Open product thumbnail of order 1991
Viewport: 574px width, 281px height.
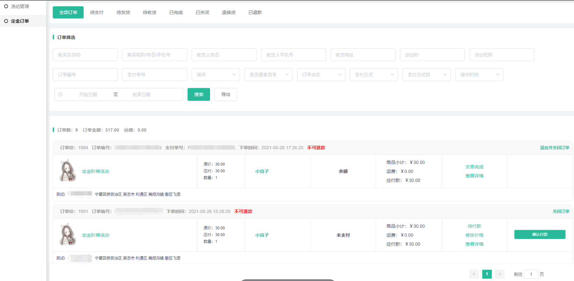[x=68, y=234]
